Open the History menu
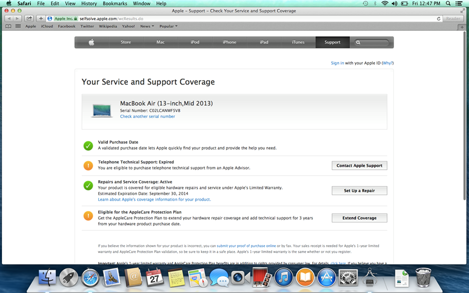 pos(89,3)
